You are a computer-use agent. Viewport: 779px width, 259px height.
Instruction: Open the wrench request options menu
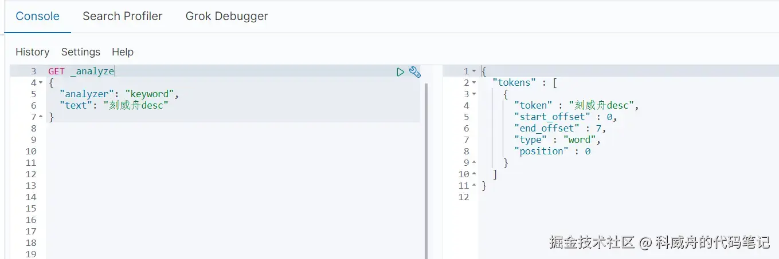pyautogui.click(x=415, y=71)
